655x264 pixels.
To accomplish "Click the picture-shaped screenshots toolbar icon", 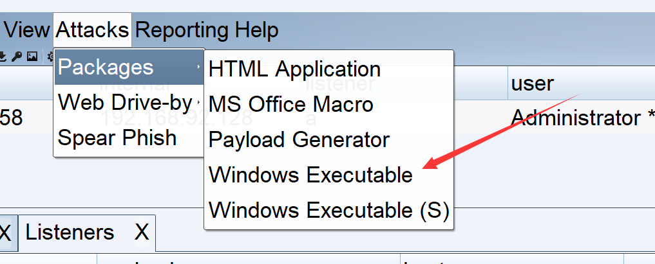I will coord(32,57).
